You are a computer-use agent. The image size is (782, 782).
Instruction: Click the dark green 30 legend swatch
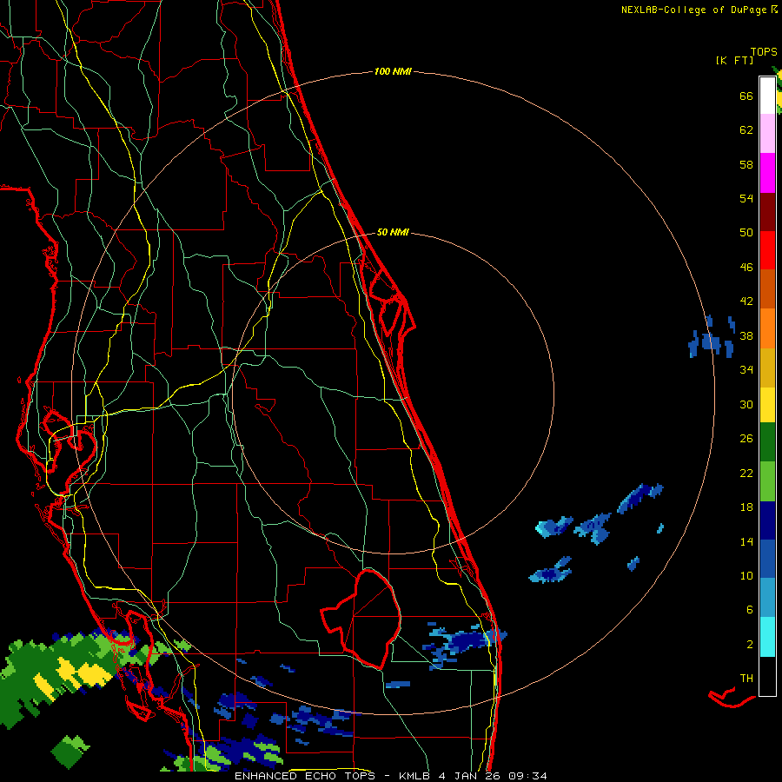click(767, 442)
